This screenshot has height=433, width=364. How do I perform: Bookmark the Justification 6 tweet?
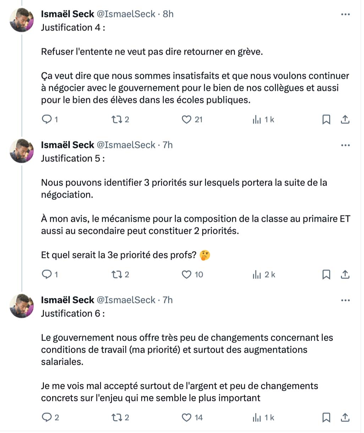click(326, 417)
